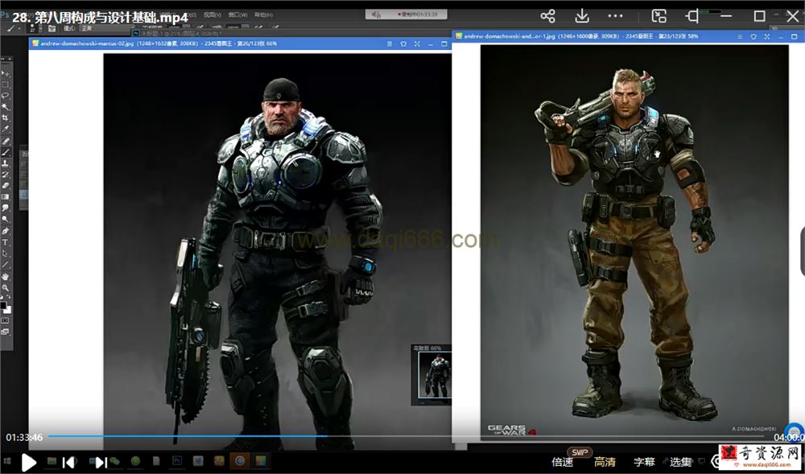Screen dimensions: 805x474
Task: Skip to the previous video
Action: (x=68, y=462)
